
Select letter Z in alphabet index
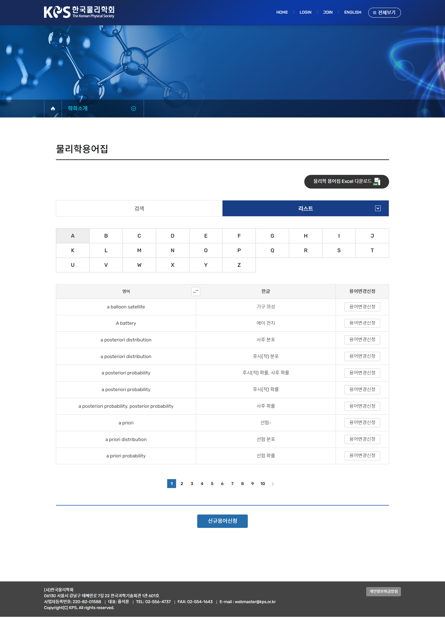point(239,265)
